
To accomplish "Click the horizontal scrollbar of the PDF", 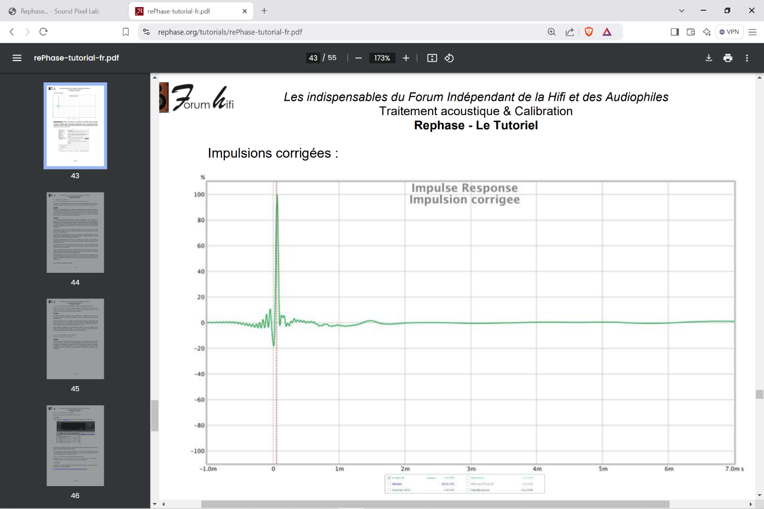I will (435, 504).
